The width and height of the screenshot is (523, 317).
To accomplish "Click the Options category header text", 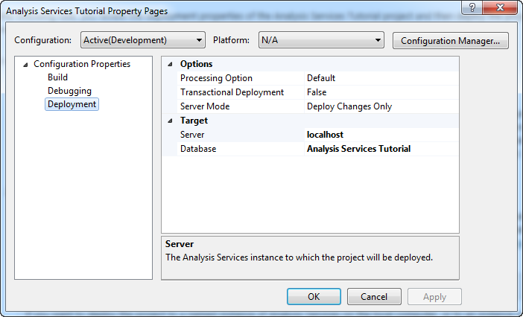I will pos(196,64).
